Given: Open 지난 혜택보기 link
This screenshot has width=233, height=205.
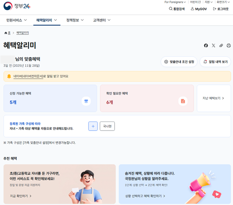Looking at the screenshot, I should click(214, 98).
